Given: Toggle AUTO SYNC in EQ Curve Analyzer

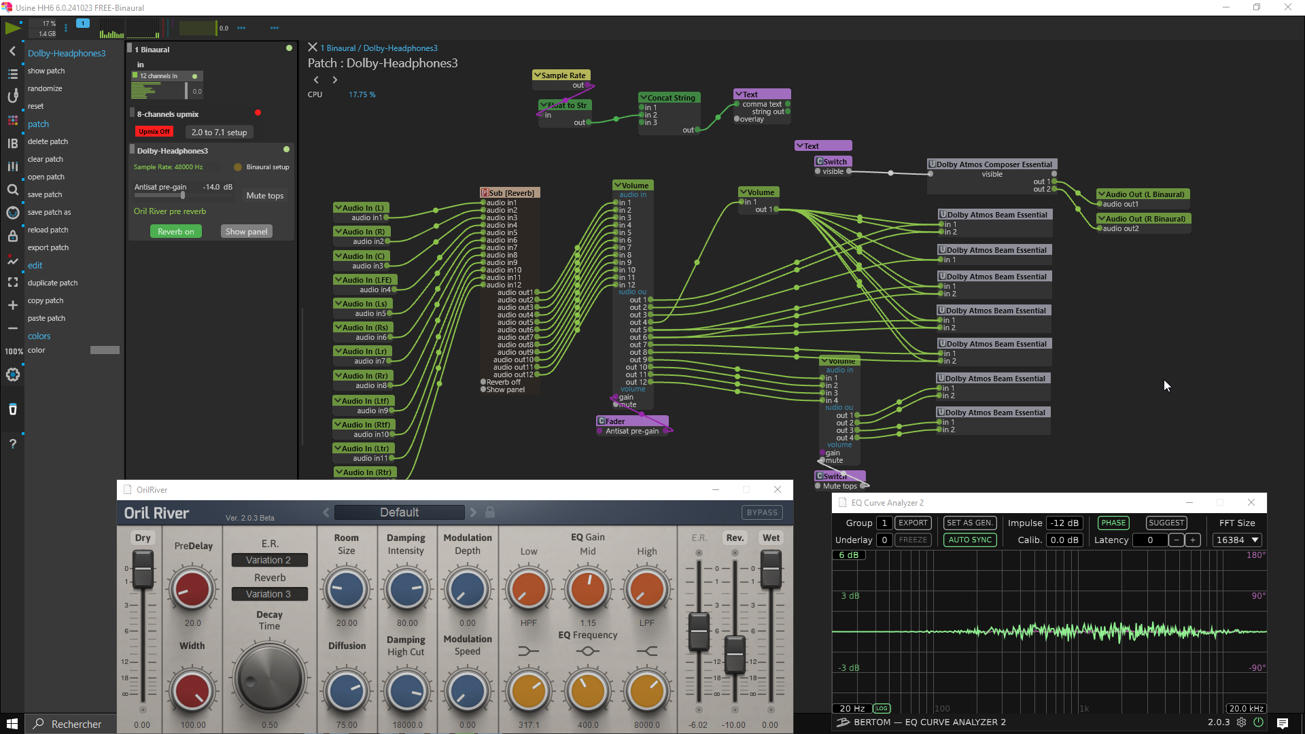Looking at the screenshot, I should click(970, 540).
